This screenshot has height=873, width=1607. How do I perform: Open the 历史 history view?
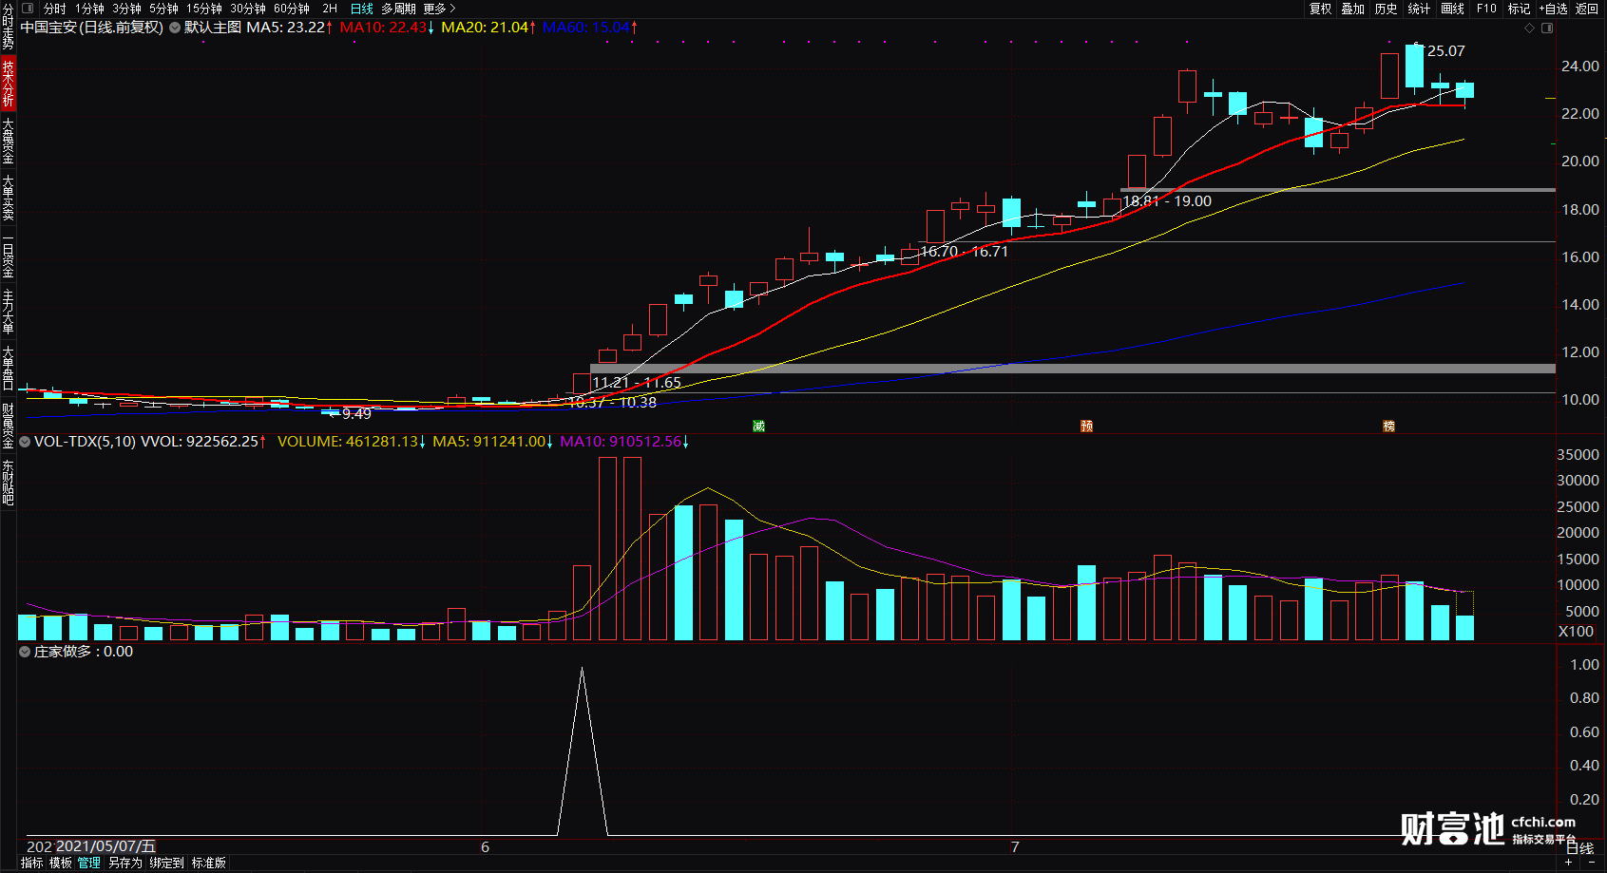(1387, 9)
